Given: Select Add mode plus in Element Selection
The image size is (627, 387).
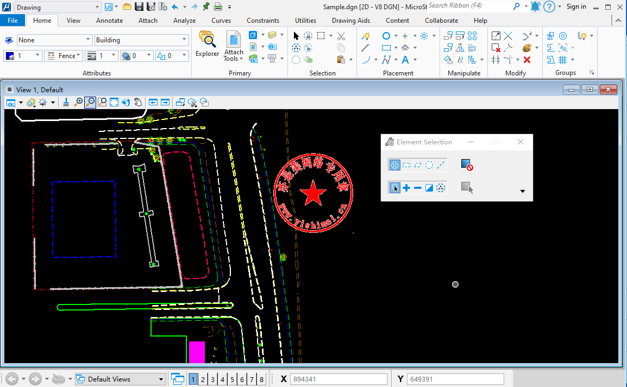Looking at the screenshot, I should 406,188.
